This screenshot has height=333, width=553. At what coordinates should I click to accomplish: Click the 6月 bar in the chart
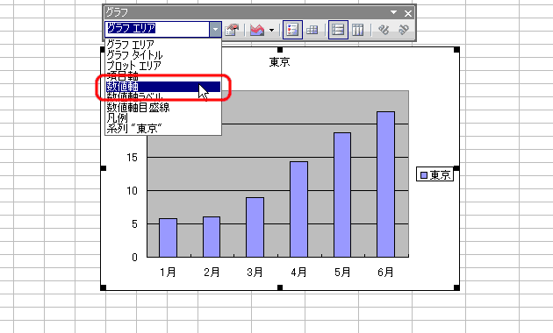(x=386, y=184)
